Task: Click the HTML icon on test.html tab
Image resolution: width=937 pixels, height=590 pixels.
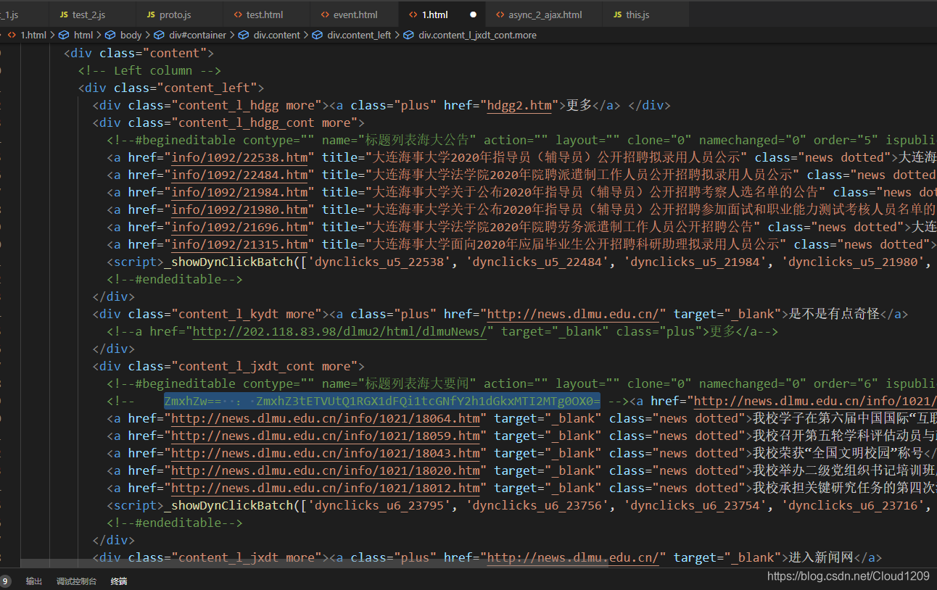Action: 238,14
